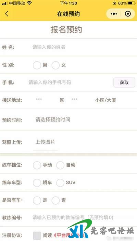Screen dimensions: 137x241
Task: Choose 自动 transmission option
Action: (x=60, y=165)
